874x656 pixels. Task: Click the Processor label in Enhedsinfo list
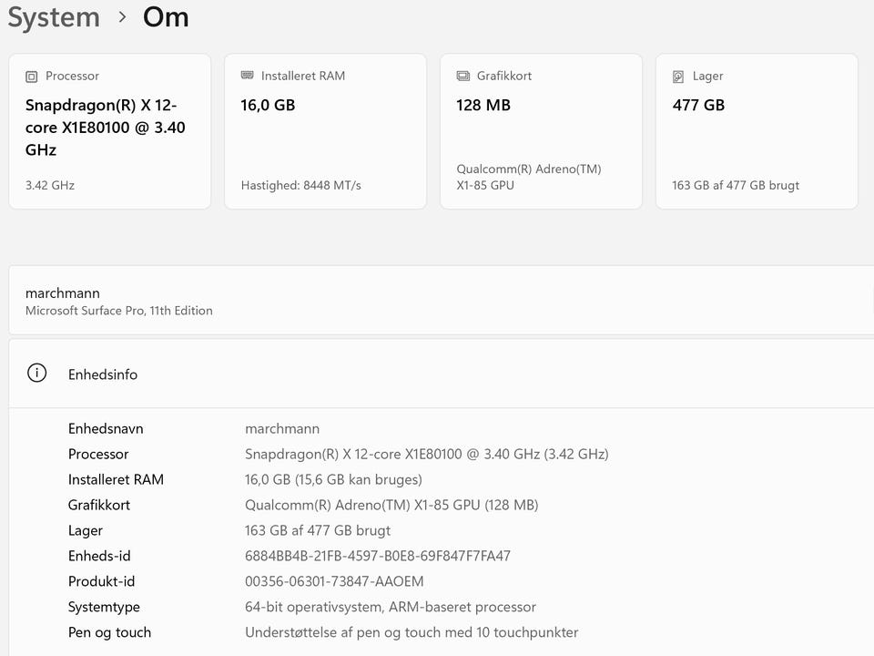pos(98,454)
